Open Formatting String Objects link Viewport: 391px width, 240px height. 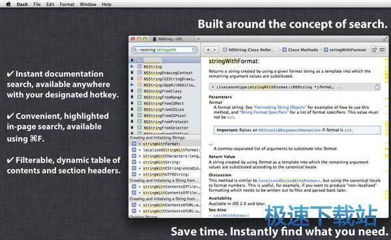pyautogui.click(x=280, y=107)
